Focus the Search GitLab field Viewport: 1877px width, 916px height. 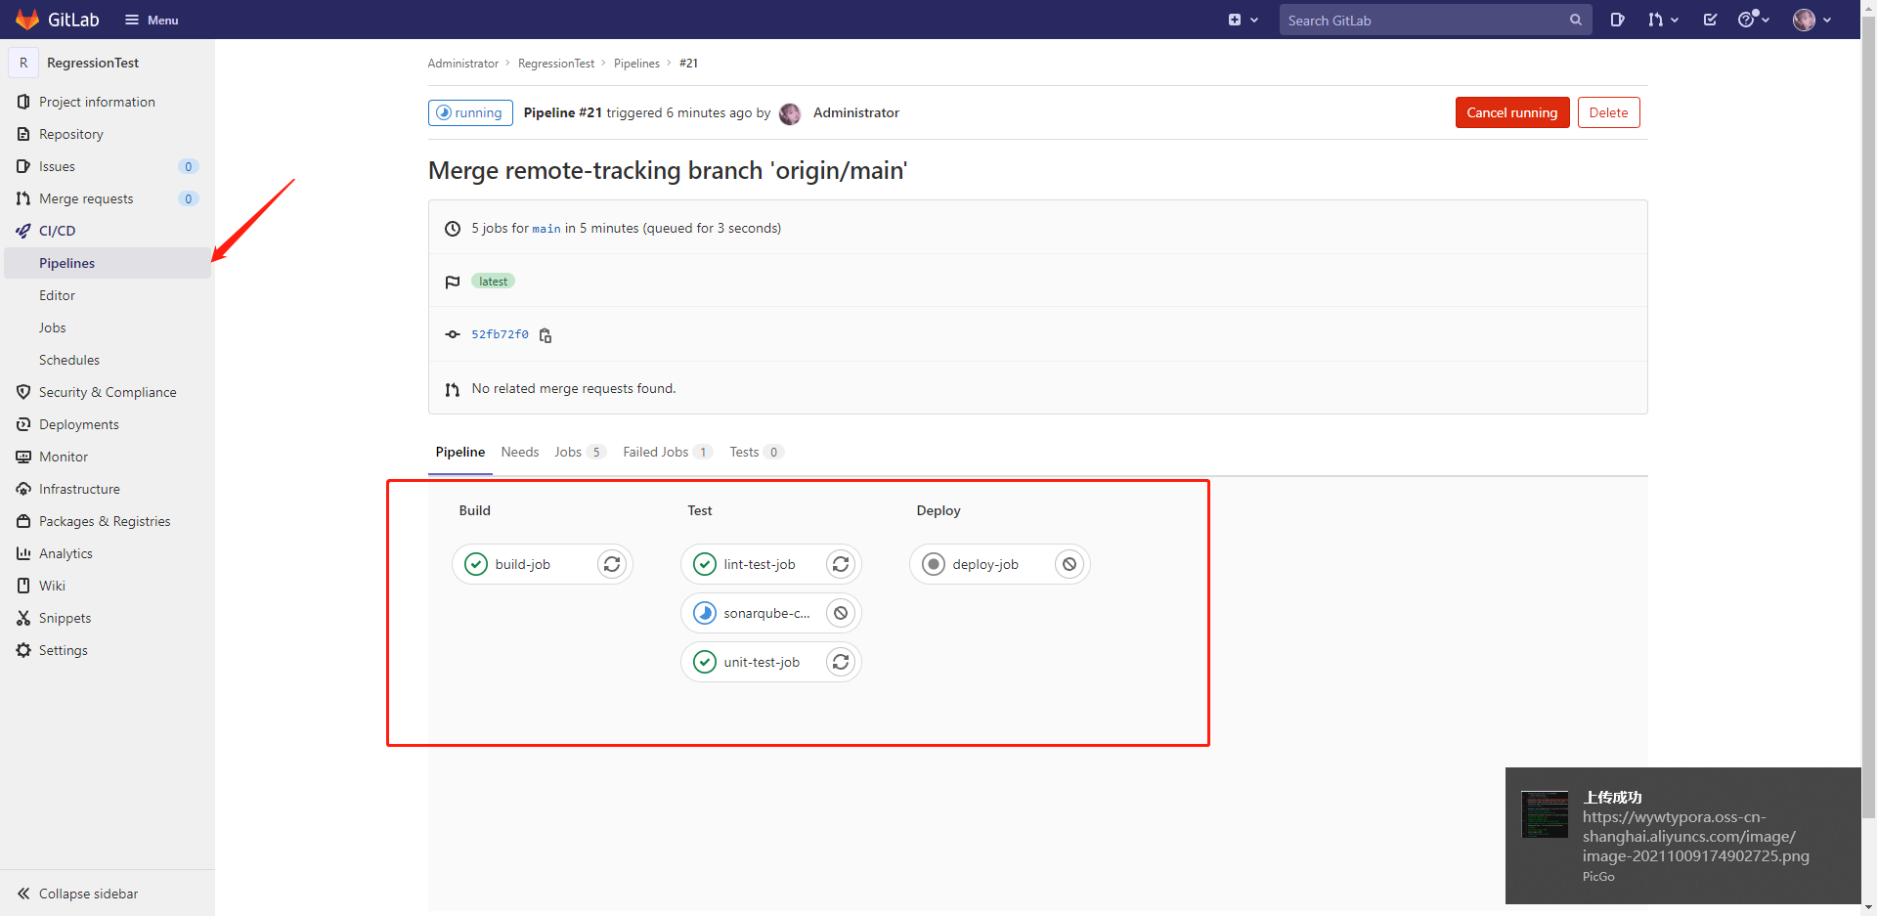tap(1422, 20)
